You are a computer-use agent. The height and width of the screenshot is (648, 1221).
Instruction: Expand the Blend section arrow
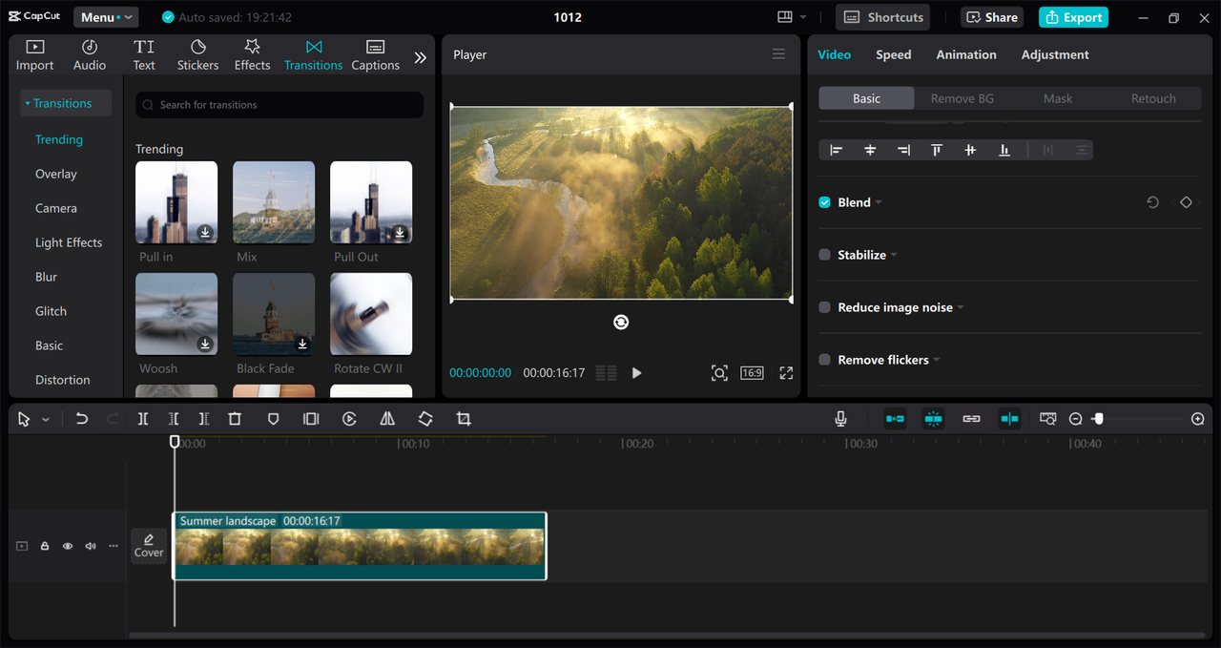point(879,202)
